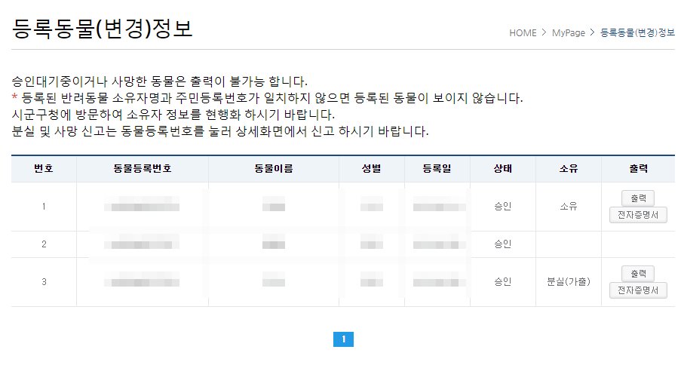Click the 등록일 column header
Screen dimensions: 684x365
coord(437,169)
